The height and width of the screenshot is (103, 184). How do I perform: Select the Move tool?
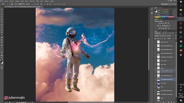coord(2,9)
